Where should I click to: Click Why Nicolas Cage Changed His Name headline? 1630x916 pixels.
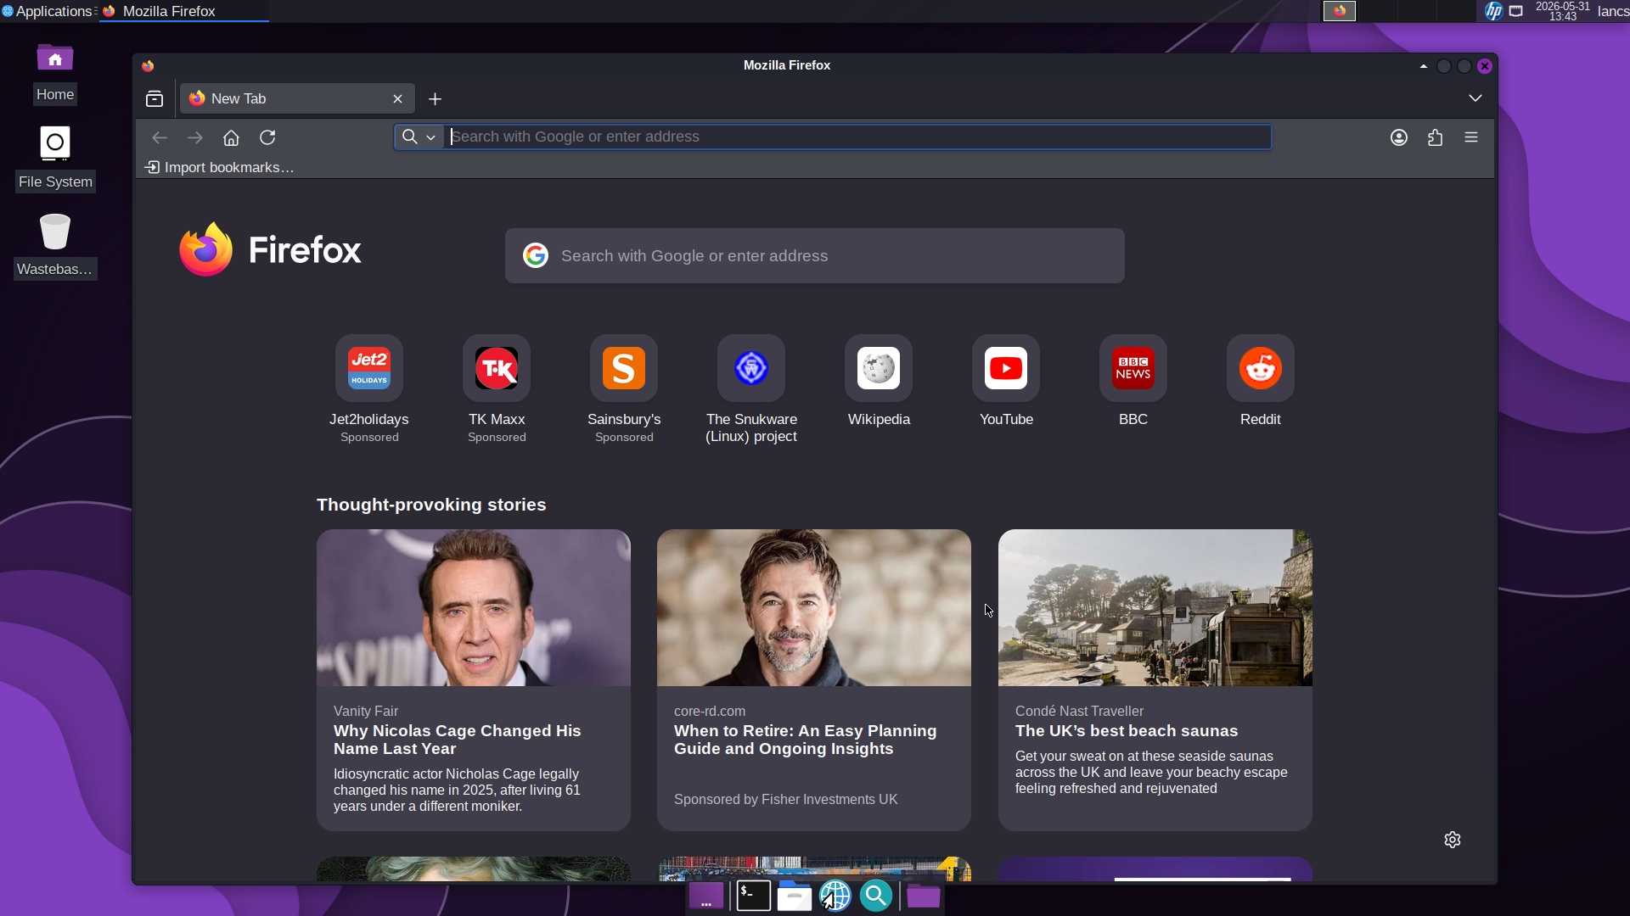457,740
